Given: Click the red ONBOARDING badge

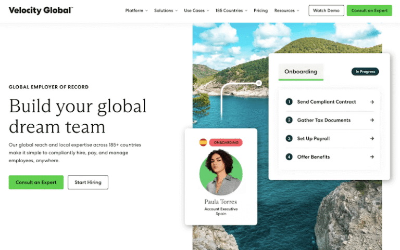Looking at the screenshot, I should click(226, 142).
